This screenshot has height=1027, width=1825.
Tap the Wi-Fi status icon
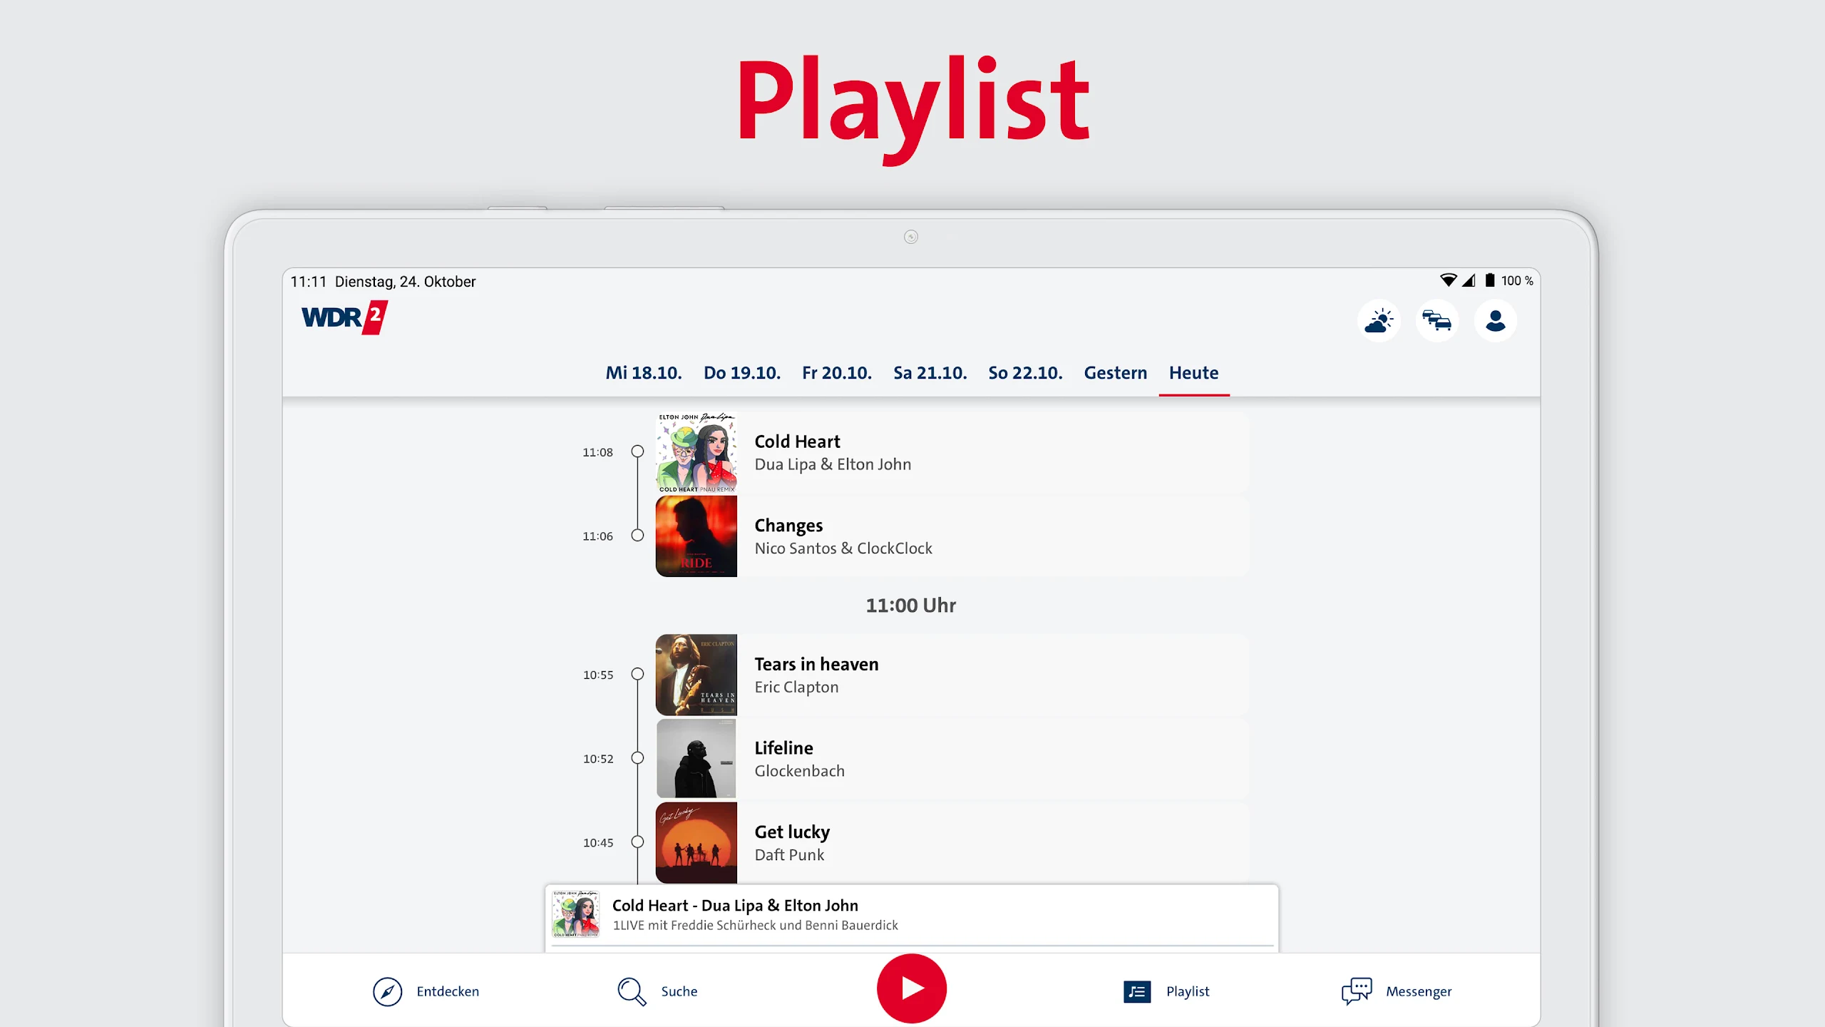(x=1448, y=280)
